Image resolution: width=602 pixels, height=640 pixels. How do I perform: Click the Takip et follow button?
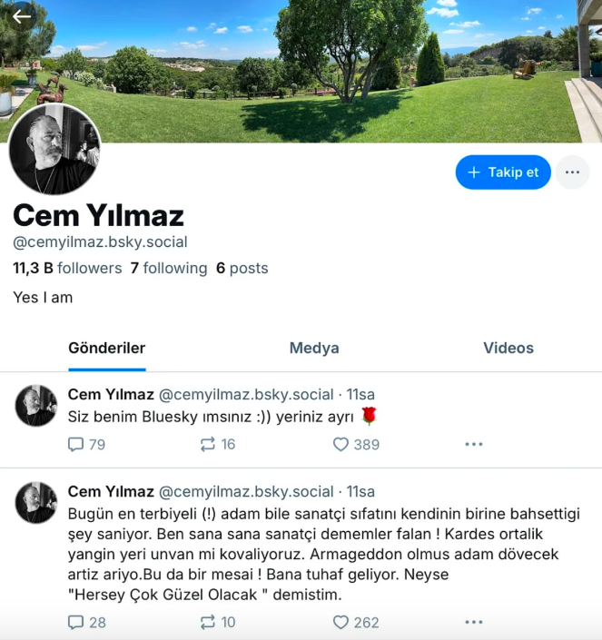coord(503,172)
